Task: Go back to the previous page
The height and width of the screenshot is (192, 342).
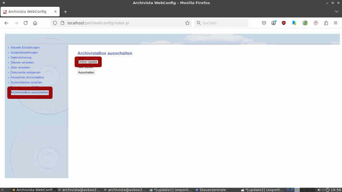Action: point(6,23)
